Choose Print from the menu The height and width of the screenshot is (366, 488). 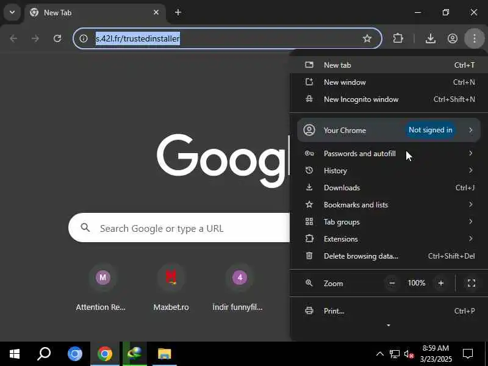click(x=389, y=311)
